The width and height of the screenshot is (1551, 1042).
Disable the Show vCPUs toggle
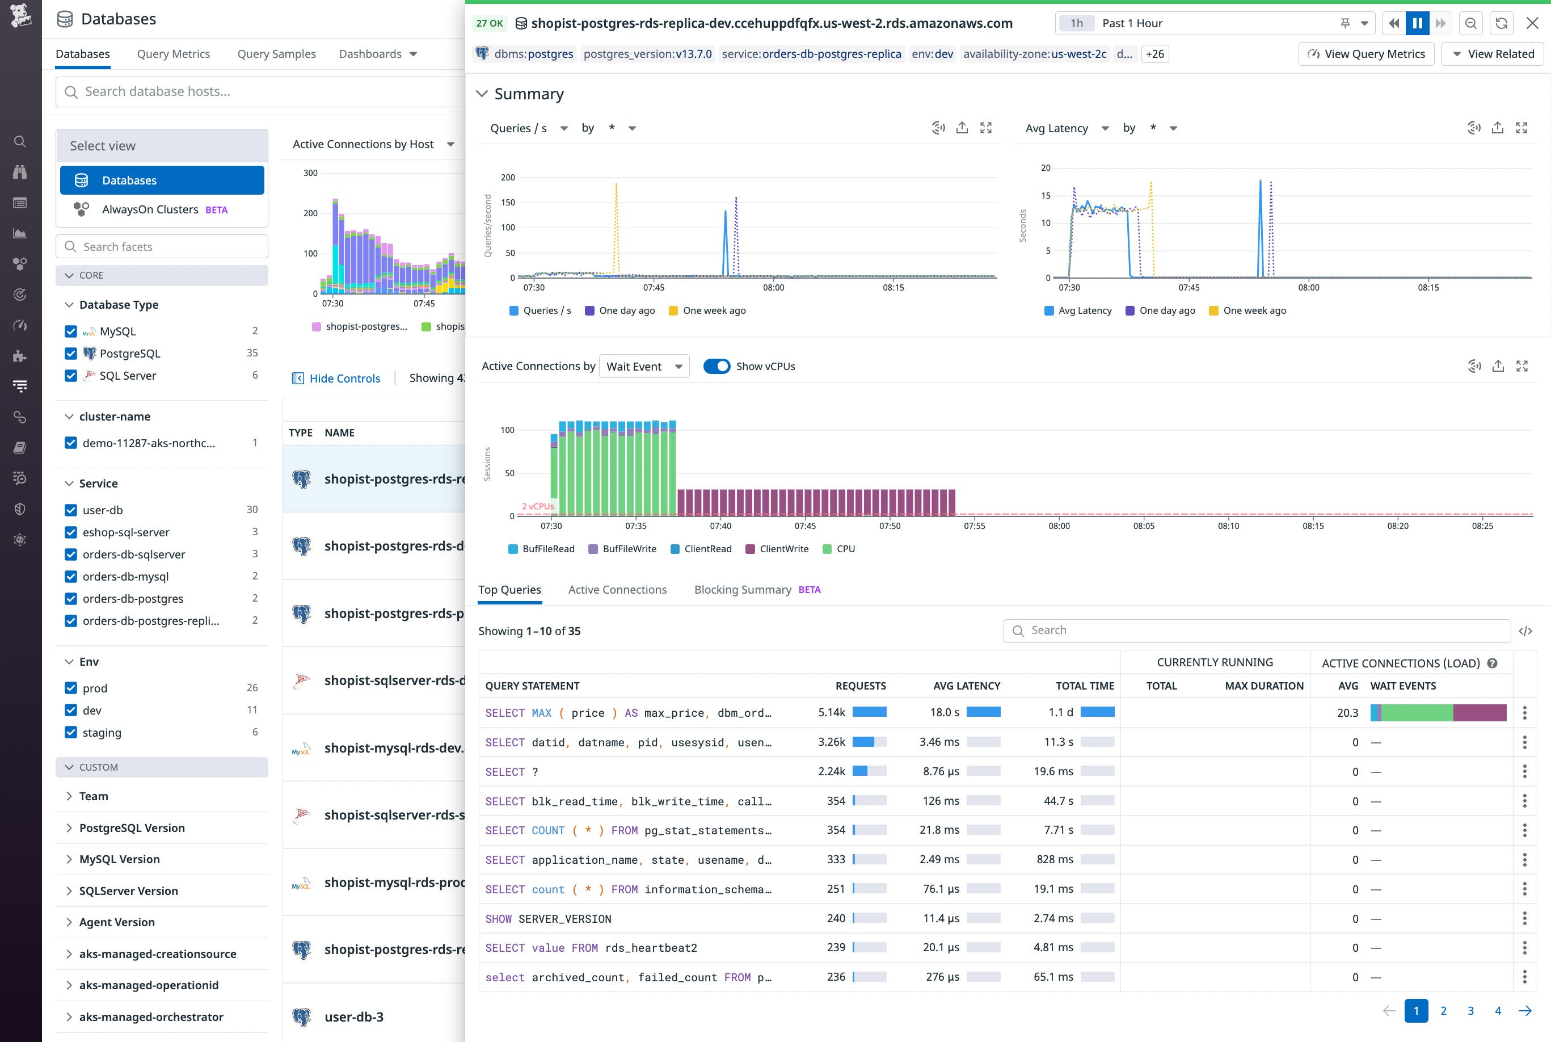[x=717, y=366]
